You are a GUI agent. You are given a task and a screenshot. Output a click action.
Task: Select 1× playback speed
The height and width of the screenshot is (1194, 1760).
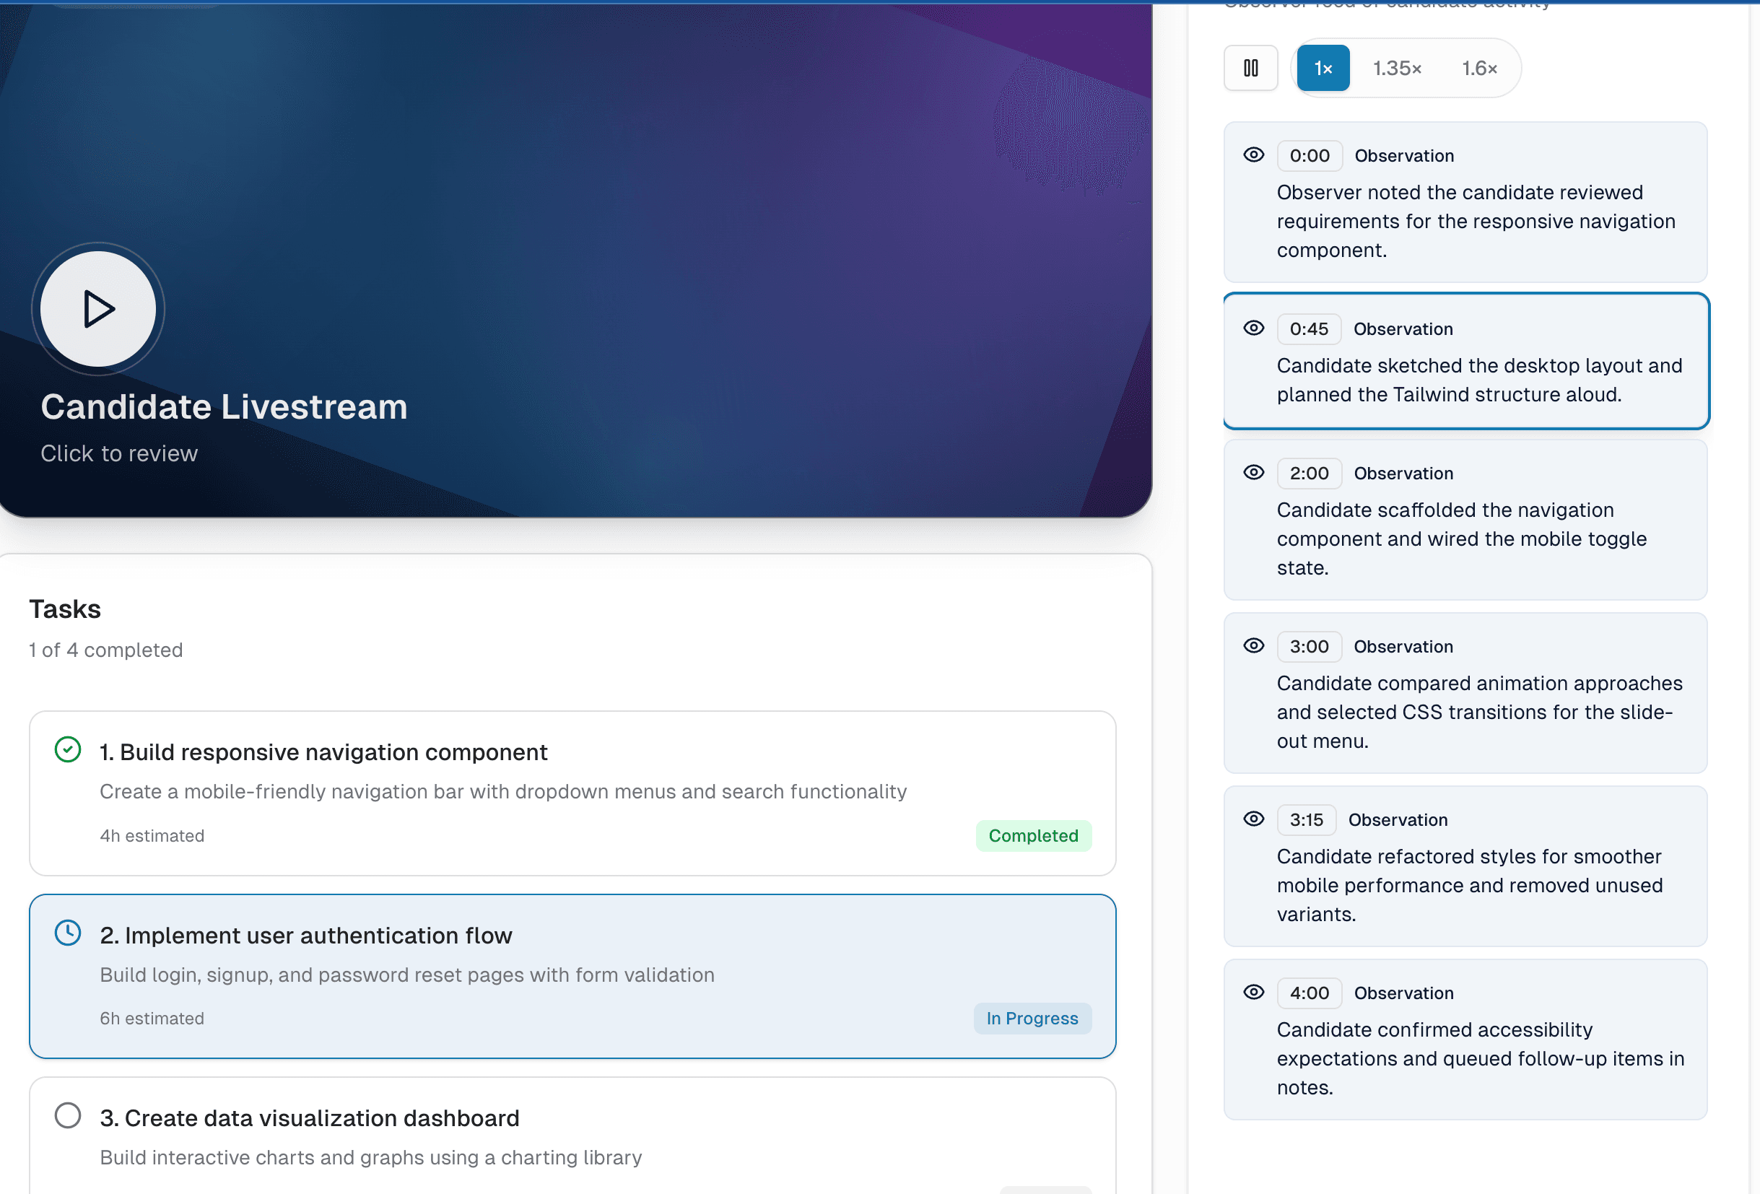[x=1323, y=68]
